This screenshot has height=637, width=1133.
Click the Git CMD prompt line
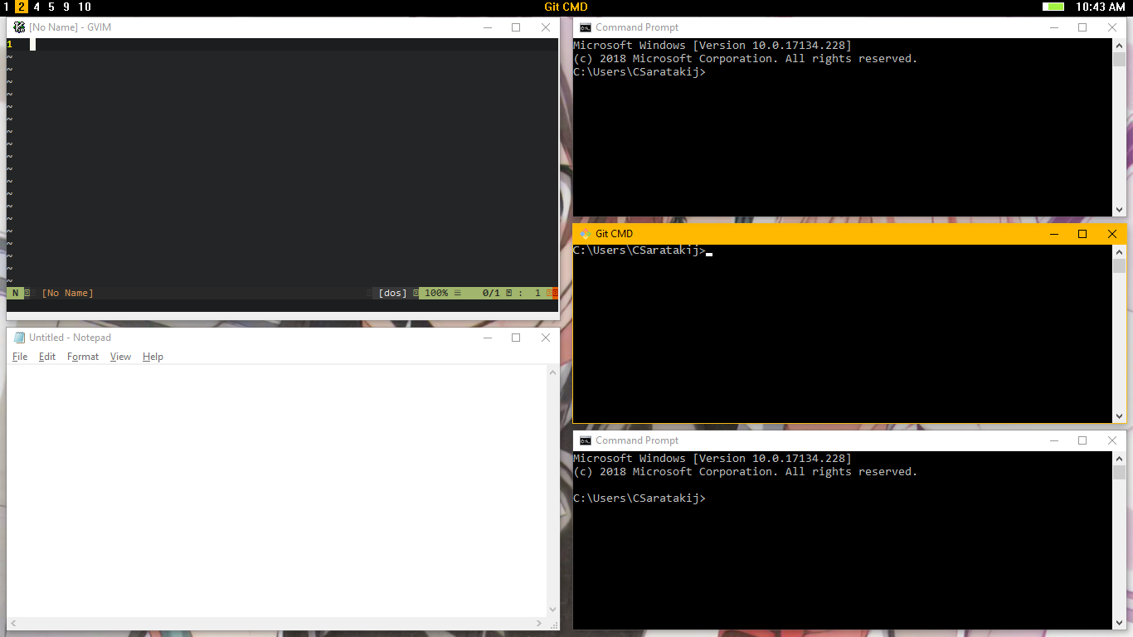pos(639,250)
